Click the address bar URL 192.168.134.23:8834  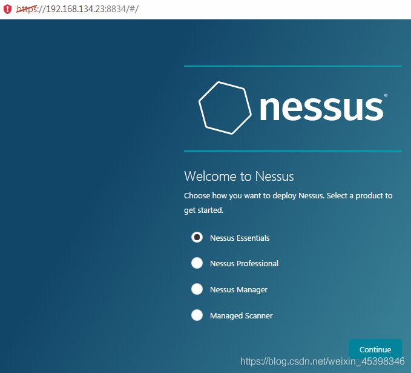pyautogui.click(x=77, y=9)
